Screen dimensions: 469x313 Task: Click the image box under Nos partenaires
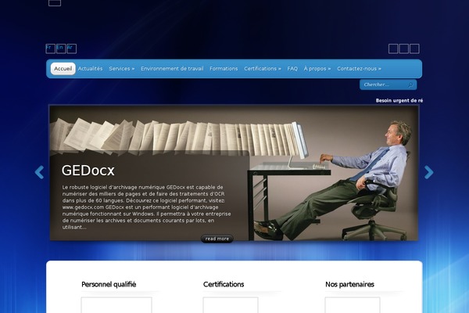tap(353, 305)
